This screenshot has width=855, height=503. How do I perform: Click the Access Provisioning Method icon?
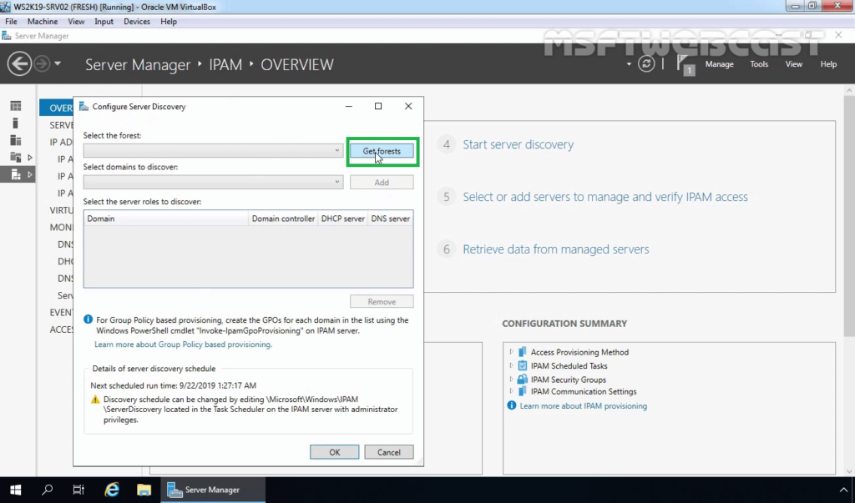pos(523,352)
